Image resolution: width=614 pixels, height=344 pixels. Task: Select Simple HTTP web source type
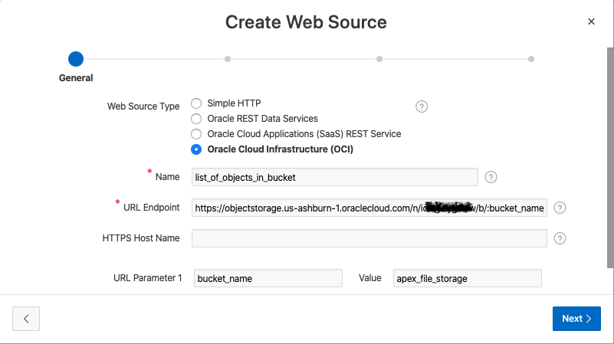197,103
